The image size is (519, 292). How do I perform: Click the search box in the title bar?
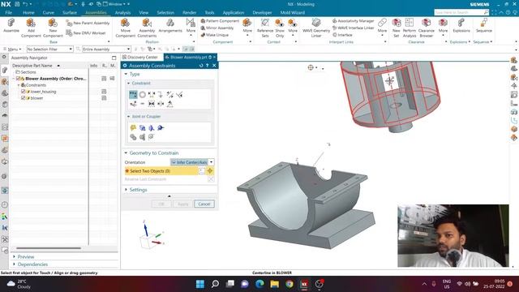(461, 12)
